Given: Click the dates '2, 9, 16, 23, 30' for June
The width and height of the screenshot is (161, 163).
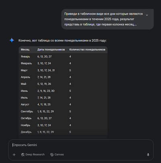Looking at the screenshot, I should coord(46,91).
